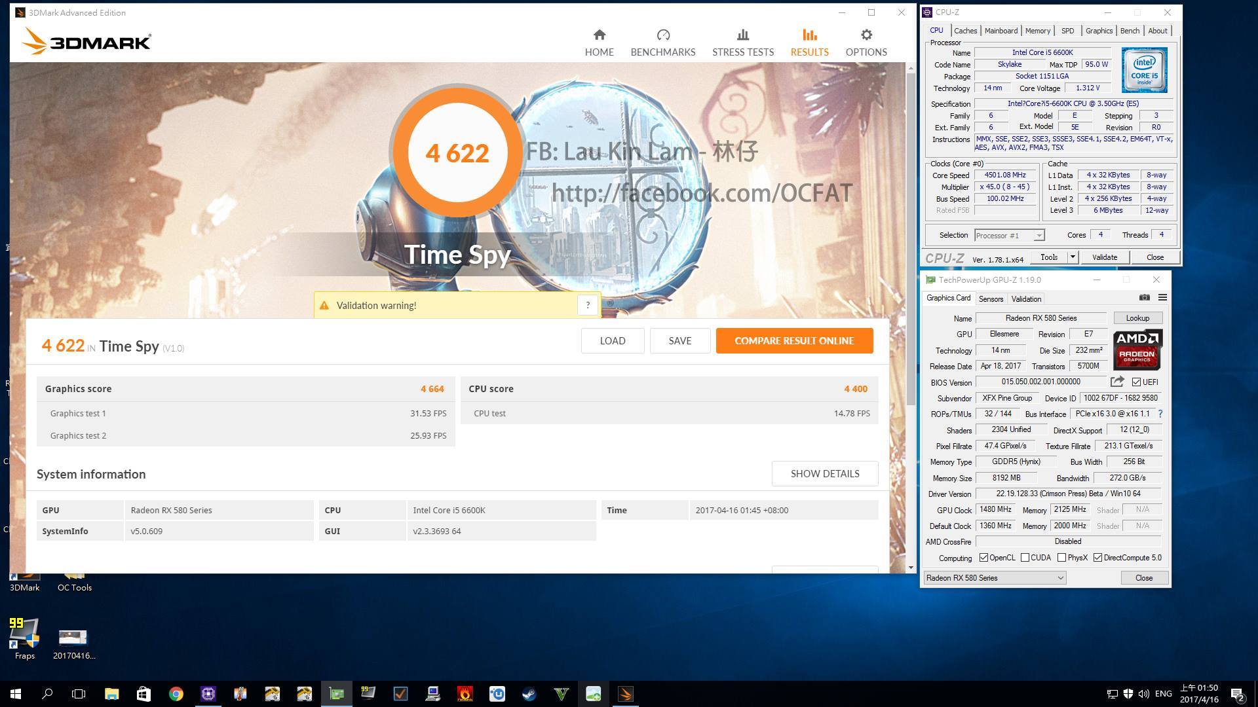The height and width of the screenshot is (707, 1258).
Task: Open Processor #1 selection dropdown in CPU-Z
Action: [x=1009, y=235]
